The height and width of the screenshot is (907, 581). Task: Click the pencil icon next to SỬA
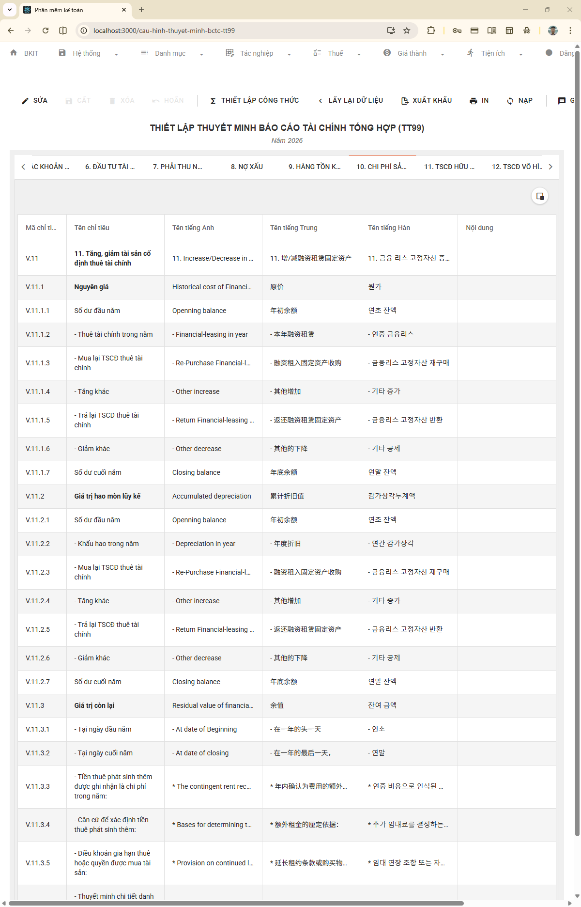(x=25, y=101)
